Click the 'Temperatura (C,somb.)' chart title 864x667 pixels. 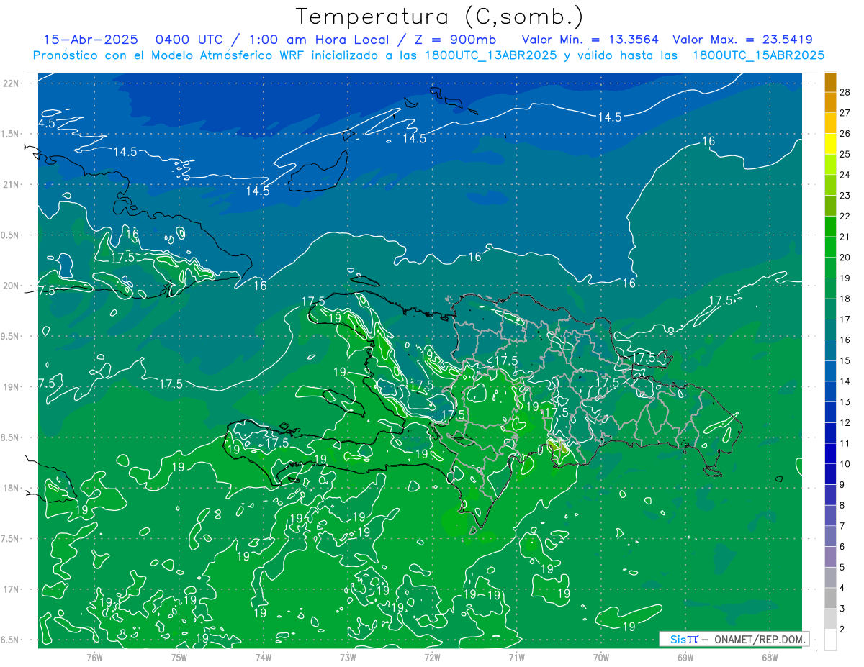439,16
